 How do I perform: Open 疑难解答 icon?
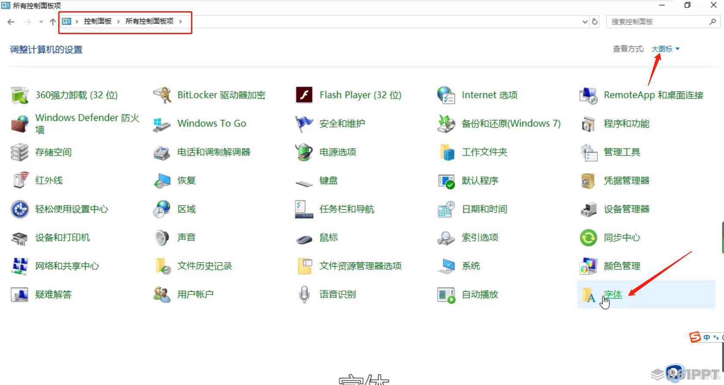tap(20, 294)
